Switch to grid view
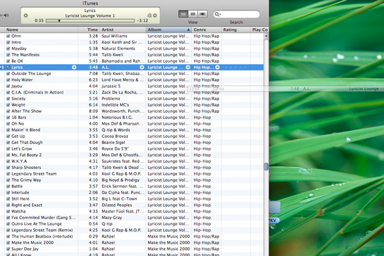Screen dimensions: 384x256 click(193, 14)
